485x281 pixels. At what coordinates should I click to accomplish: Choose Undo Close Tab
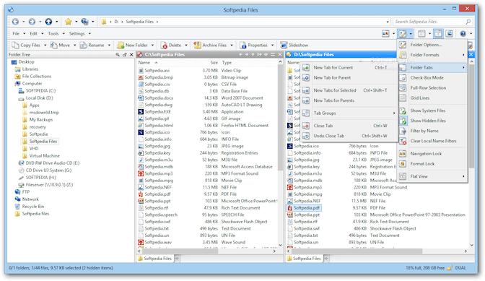coord(349,136)
